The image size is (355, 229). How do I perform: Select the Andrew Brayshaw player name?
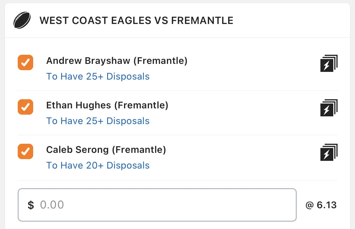(88, 61)
